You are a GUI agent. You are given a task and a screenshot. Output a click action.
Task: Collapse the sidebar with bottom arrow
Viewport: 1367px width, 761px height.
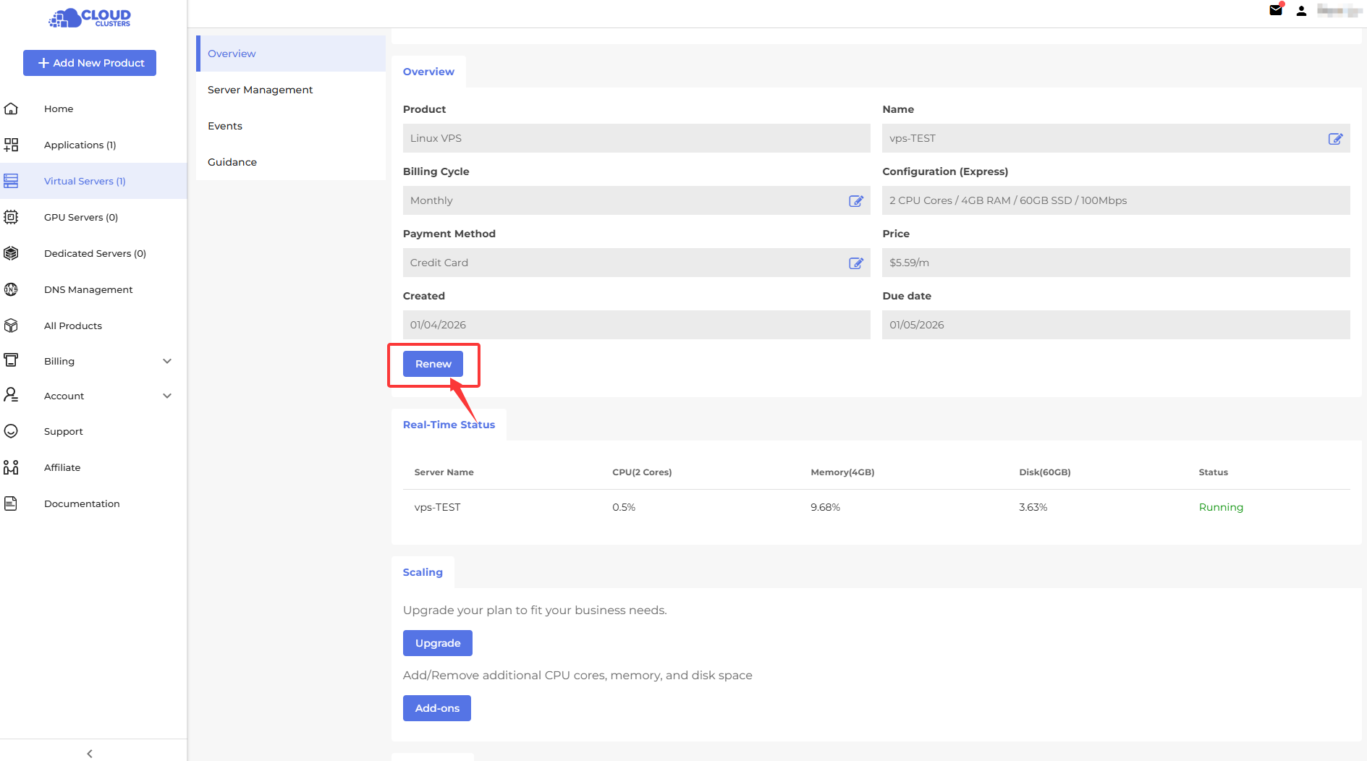pos(90,753)
